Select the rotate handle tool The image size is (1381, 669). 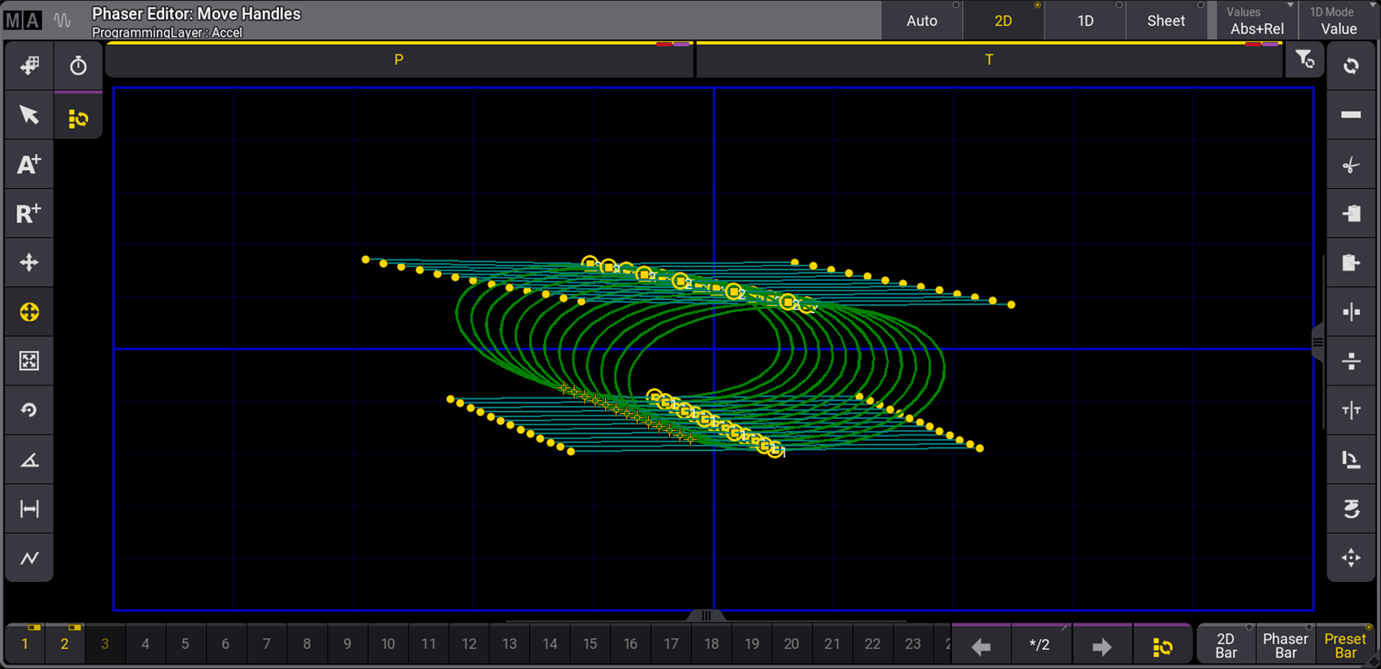(28, 410)
